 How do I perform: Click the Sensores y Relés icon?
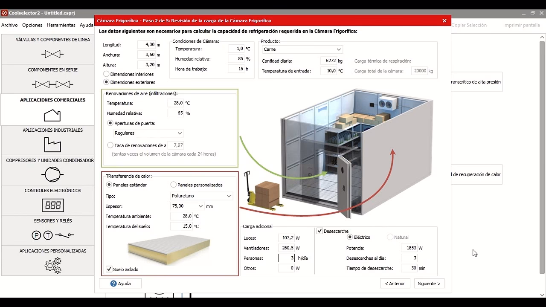52,235
